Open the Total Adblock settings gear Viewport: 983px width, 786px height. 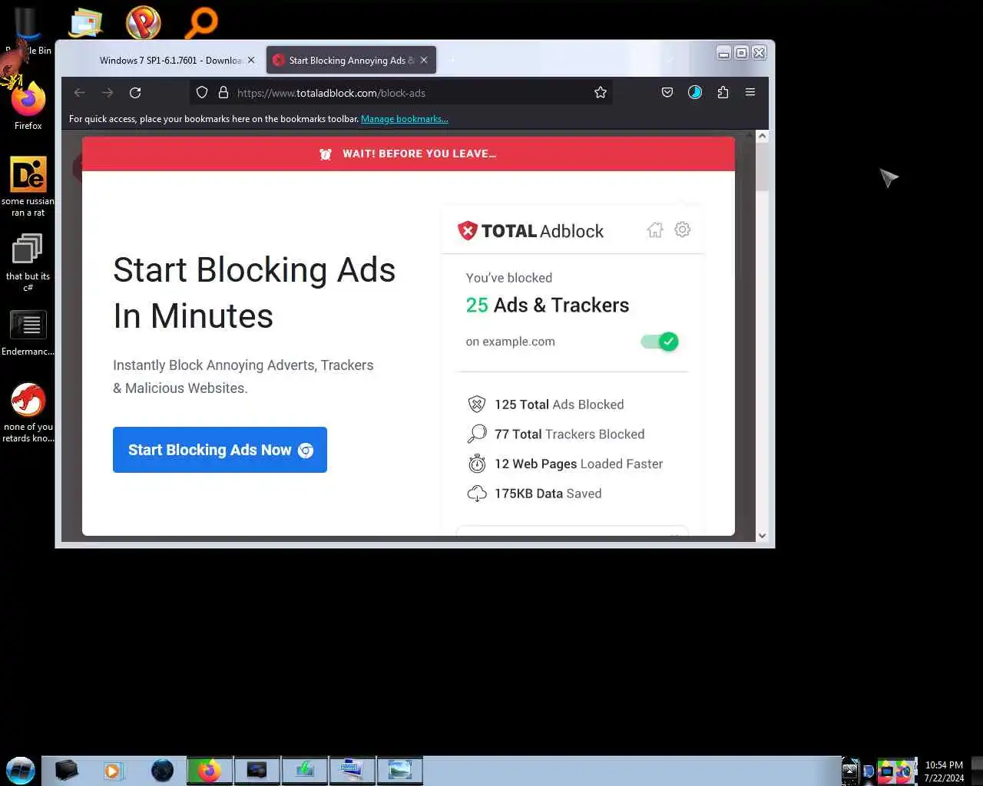683,230
